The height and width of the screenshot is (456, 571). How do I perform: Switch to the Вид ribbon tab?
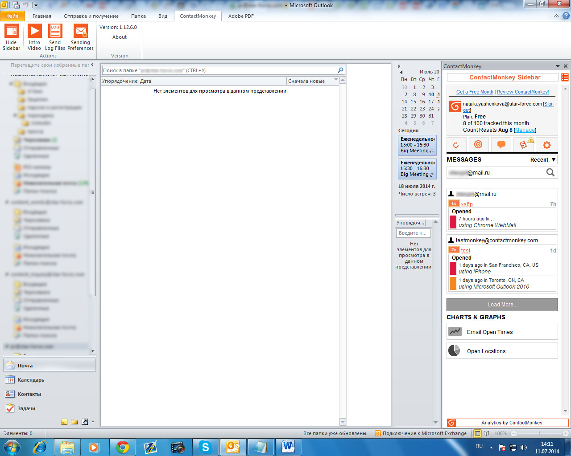click(x=163, y=16)
